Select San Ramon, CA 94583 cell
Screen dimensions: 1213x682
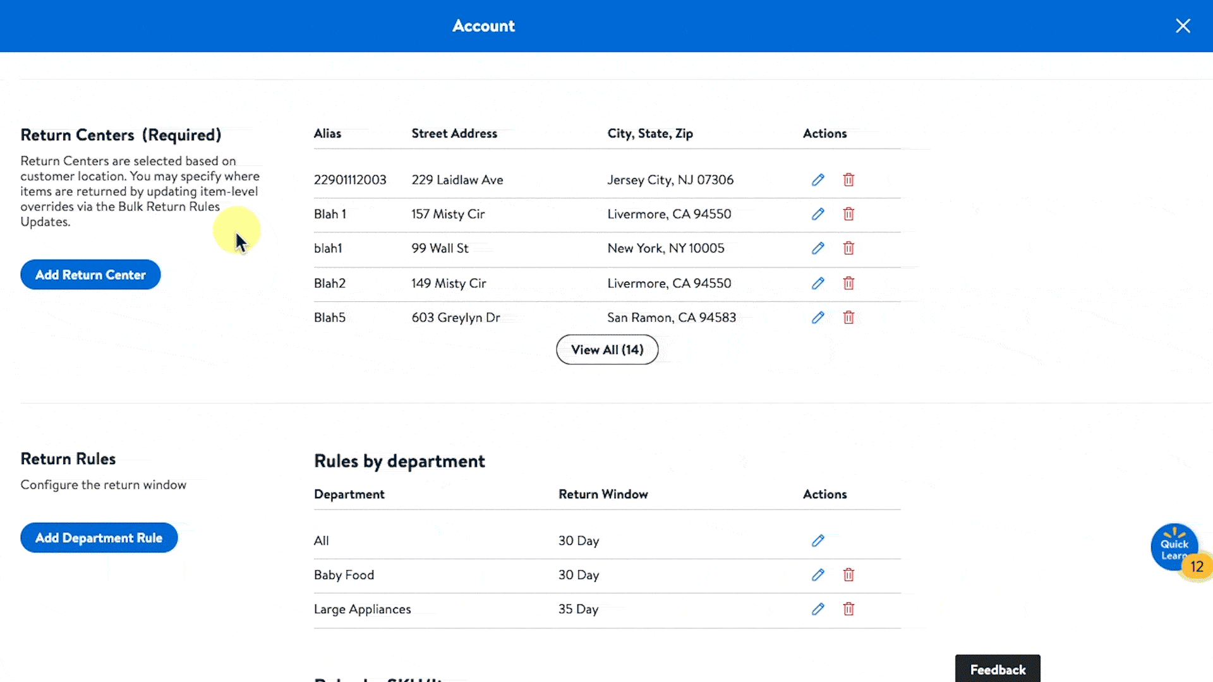[x=672, y=318]
